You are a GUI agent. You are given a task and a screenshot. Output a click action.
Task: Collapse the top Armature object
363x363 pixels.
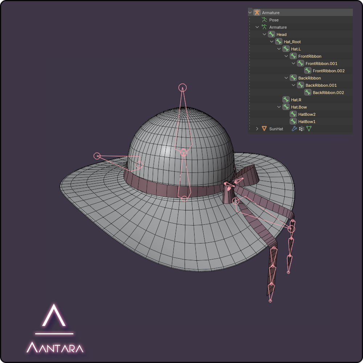coord(250,12)
